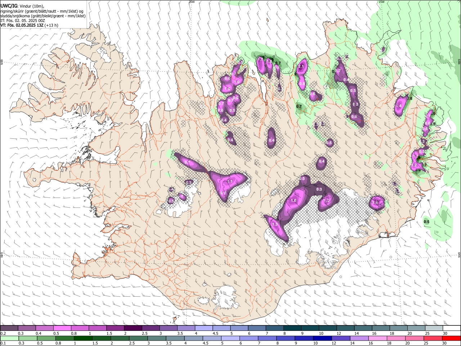Select the violet 12 rain-scale swatch
The width and height of the screenshot is (461, 346).
341,338
